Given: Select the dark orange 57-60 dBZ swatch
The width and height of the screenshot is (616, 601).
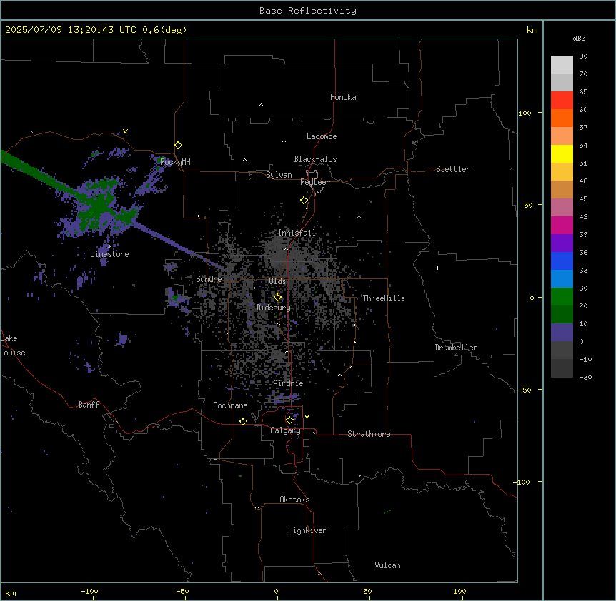Looking at the screenshot, I should click(562, 118).
